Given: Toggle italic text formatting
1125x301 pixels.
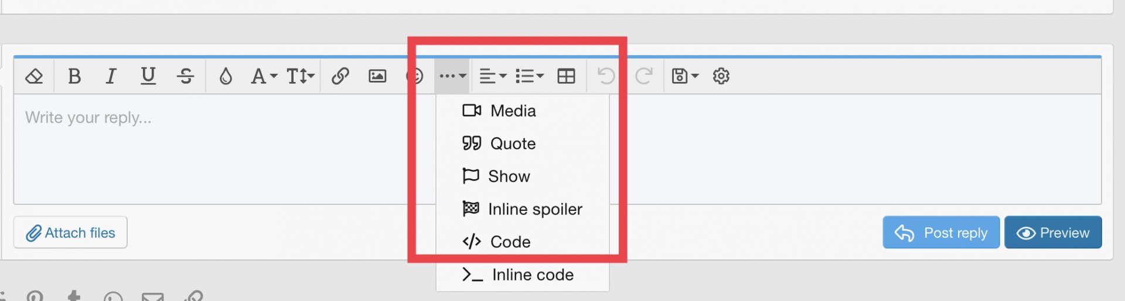Looking at the screenshot, I should click(x=111, y=76).
